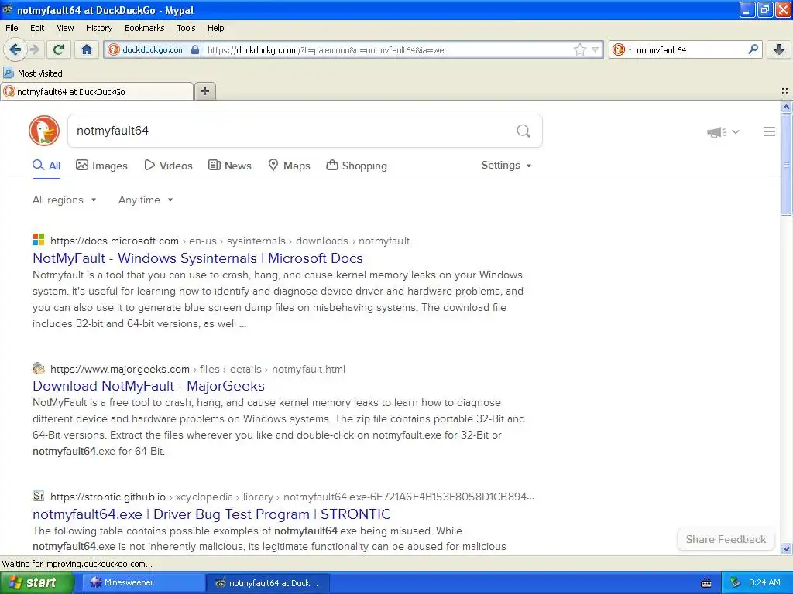Open the Tools menu

pyautogui.click(x=186, y=28)
